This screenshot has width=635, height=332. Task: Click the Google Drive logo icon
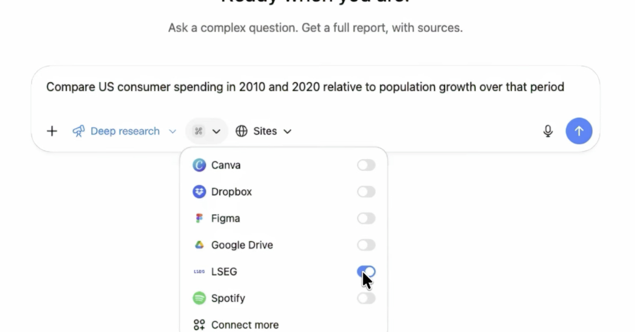tap(199, 245)
